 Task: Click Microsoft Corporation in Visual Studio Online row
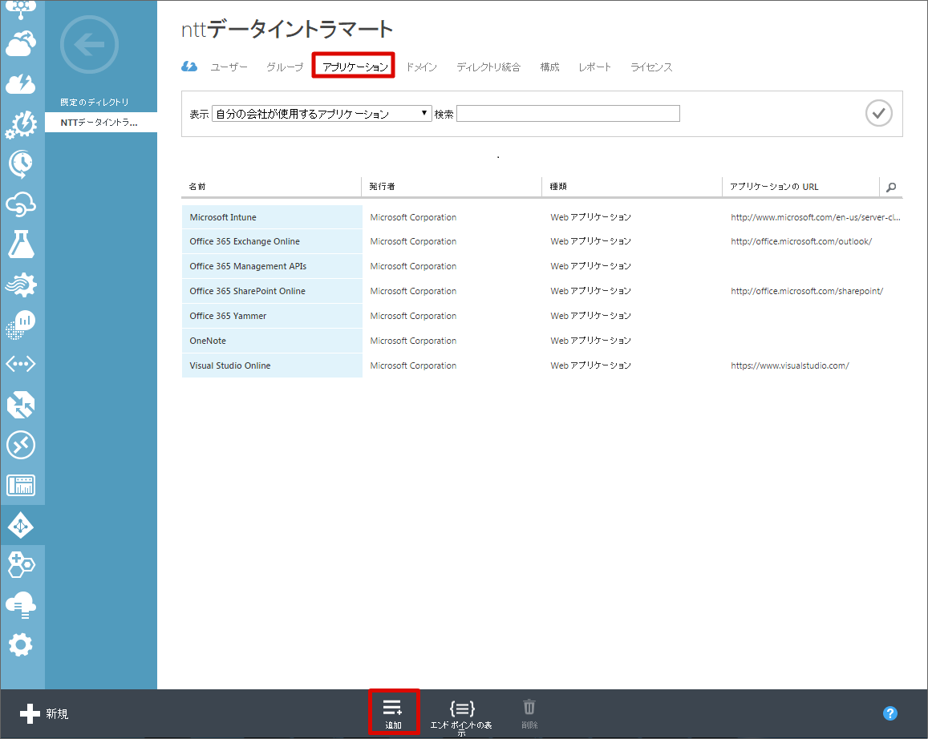pyautogui.click(x=413, y=365)
